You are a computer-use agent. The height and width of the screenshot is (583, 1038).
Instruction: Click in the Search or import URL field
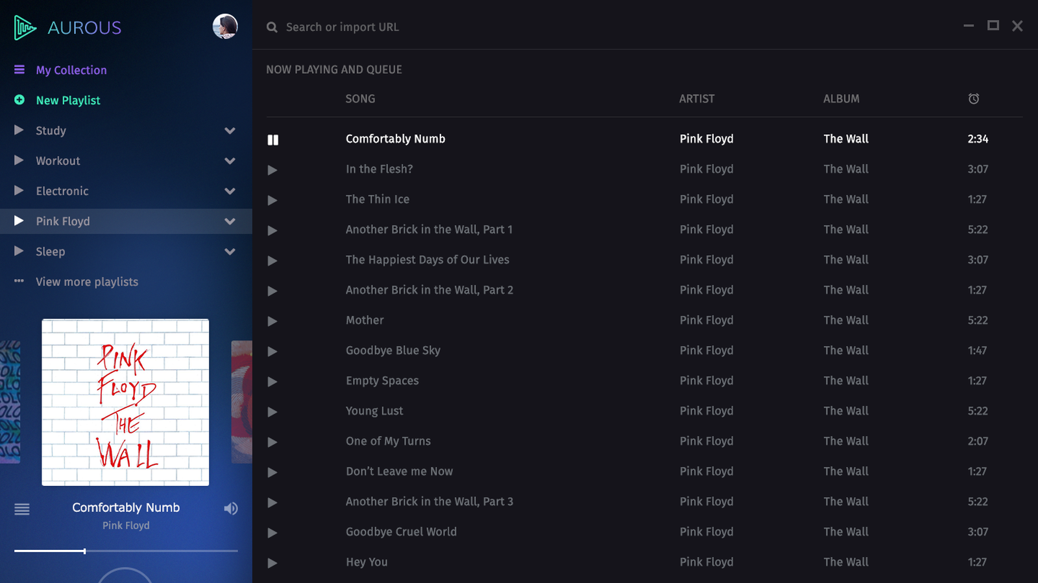(343, 27)
